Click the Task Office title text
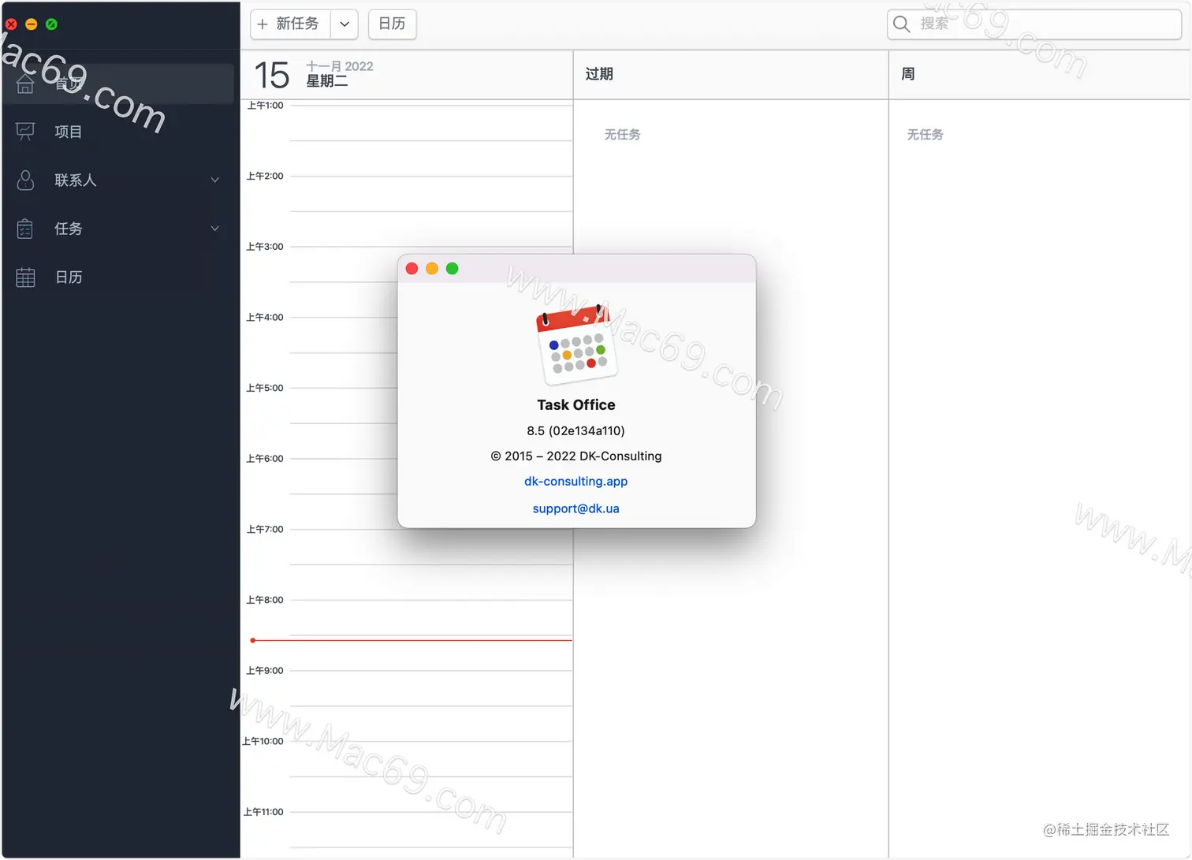Image resolution: width=1192 pixels, height=860 pixels. click(576, 405)
